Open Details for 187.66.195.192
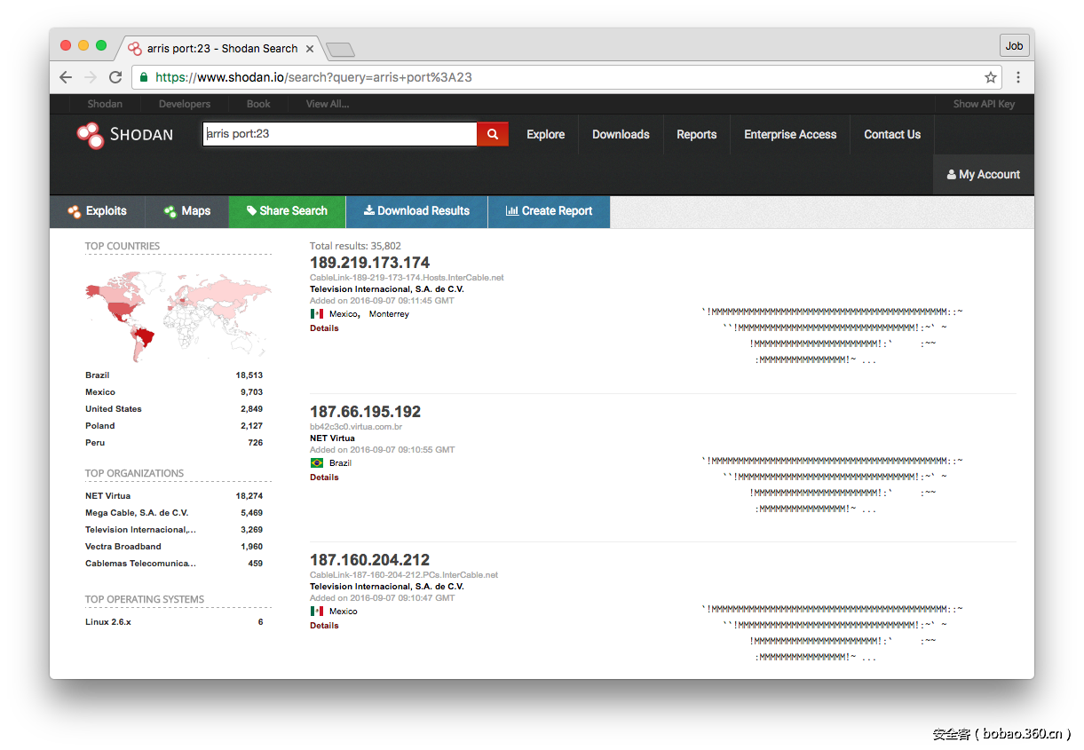1084x750 pixels. coord(324,478)
